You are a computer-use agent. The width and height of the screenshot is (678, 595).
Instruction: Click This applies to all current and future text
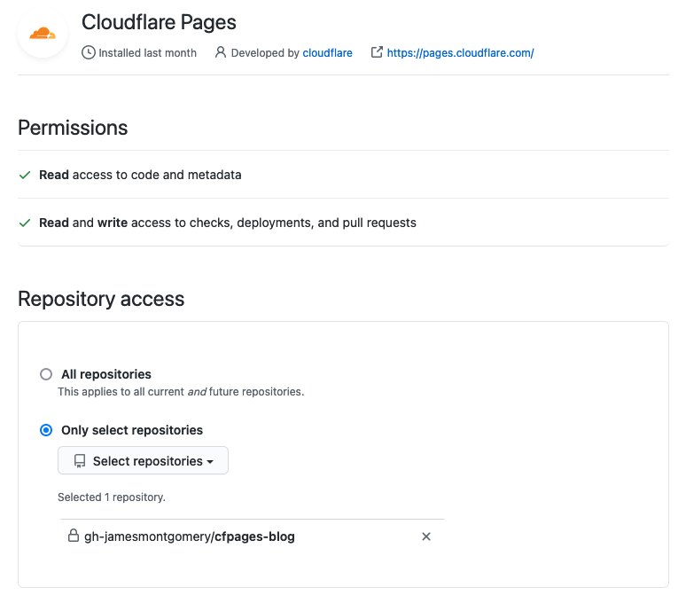tap(181, 392)
